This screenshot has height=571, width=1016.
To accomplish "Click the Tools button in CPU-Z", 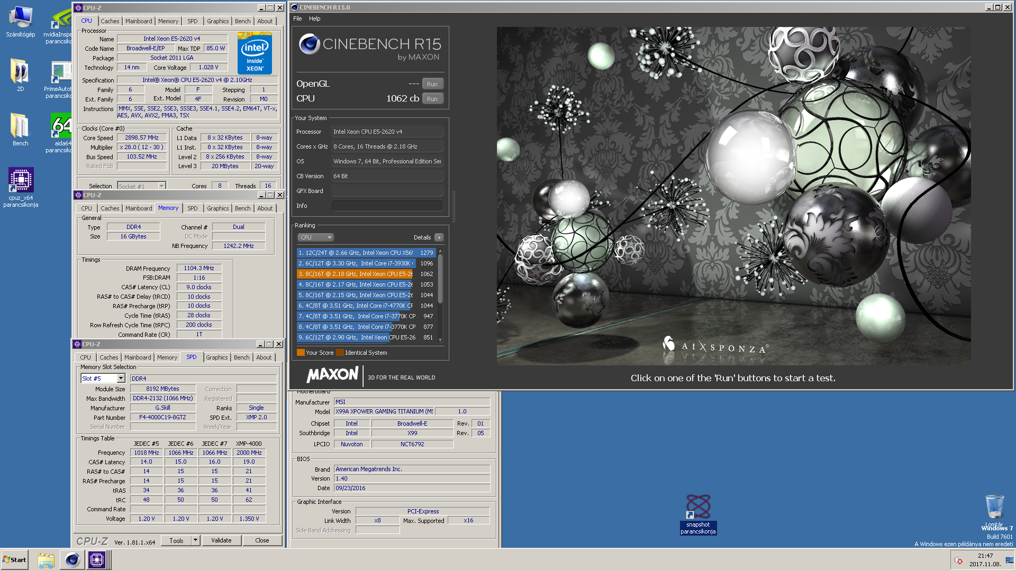I will (x=176, y=540).
